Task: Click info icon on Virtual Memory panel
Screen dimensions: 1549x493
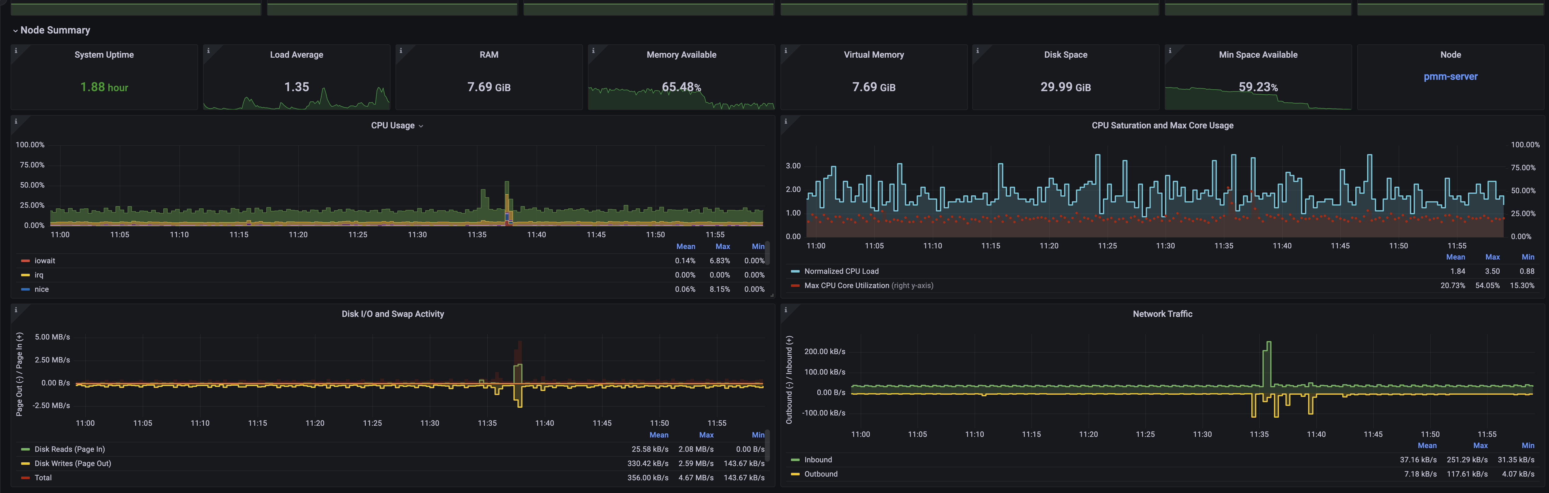Action: coord(786,51)
